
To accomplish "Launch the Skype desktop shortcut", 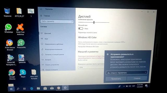I will pyautogui.click(x=23, y=73).
